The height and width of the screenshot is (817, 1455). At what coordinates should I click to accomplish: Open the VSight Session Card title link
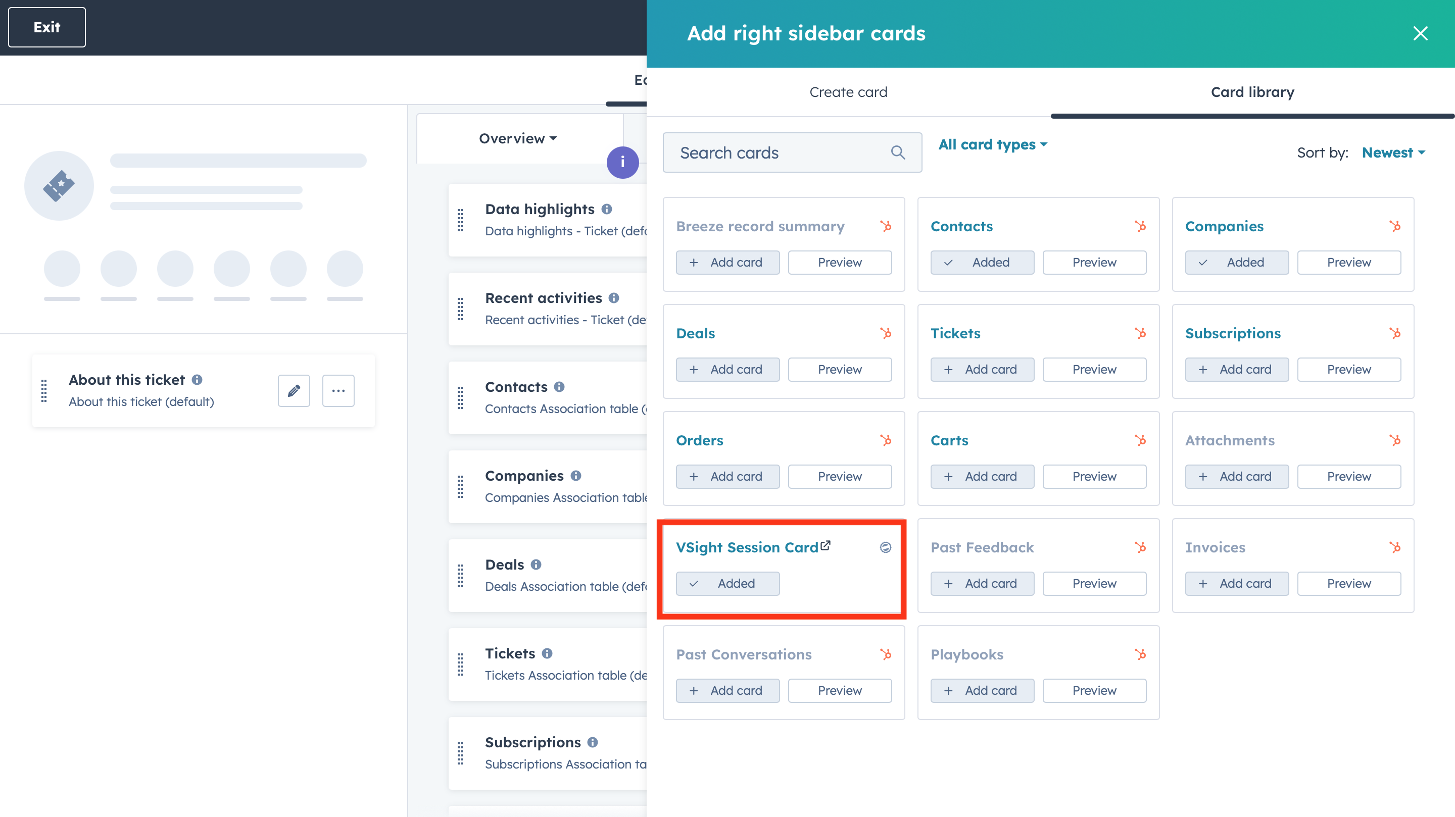coord(747,548)
